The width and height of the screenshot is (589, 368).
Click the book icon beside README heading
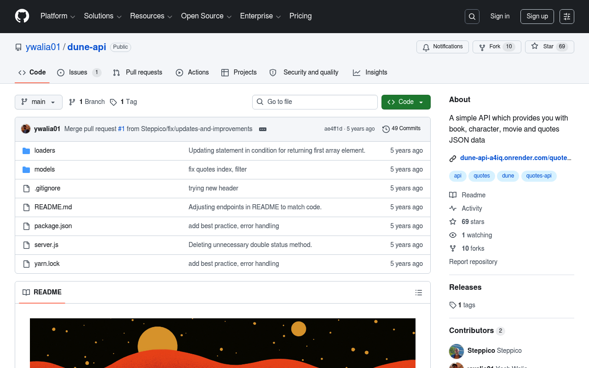(x=26, y=293)
